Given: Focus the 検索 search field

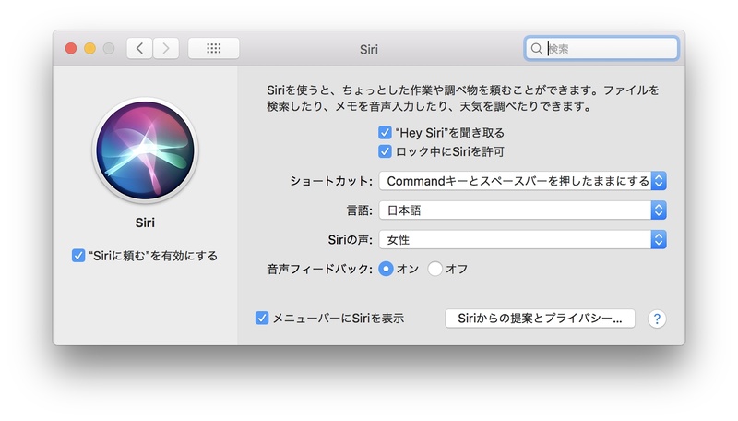Looking at the screenshot, I should click(601, 49).
